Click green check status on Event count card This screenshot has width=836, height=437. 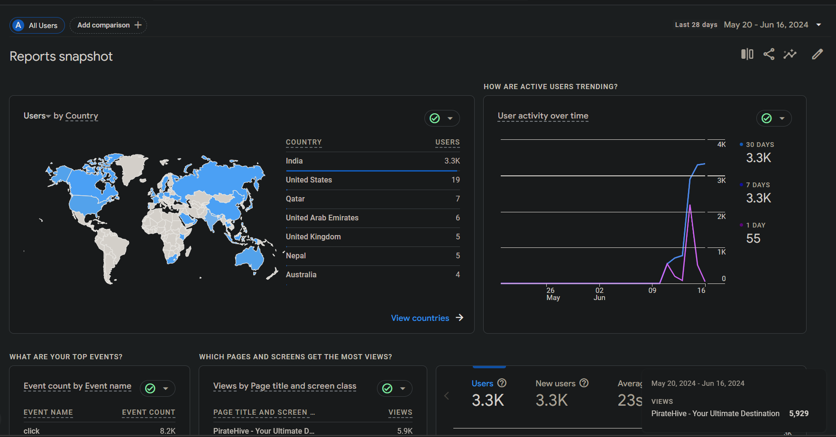coord(150,389)
